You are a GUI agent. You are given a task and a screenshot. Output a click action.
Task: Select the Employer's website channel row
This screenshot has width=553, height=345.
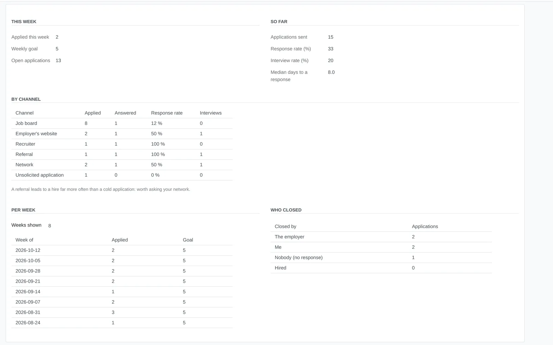point(122,134)
